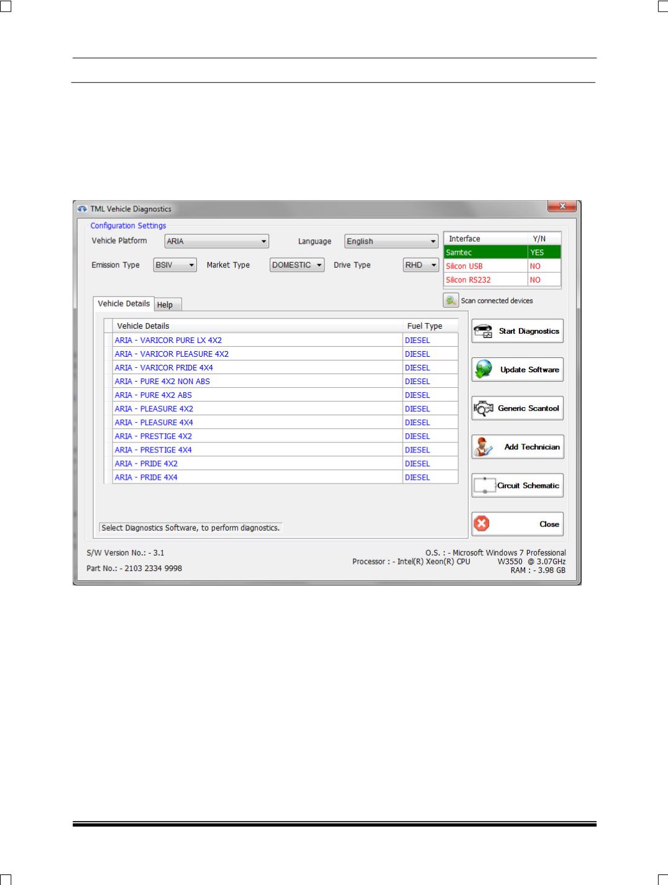Click the Configuration Settings group label
Screen dimensions: 668x885
tap(129, 226)
